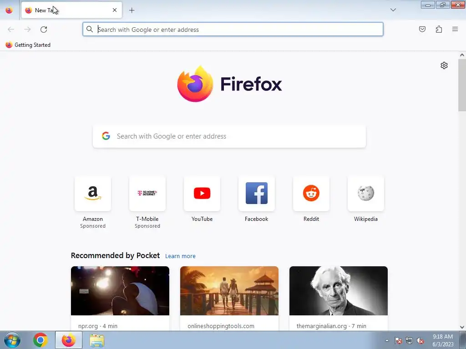
Task: Click the npr.org · 4 min text
Action: click(98, 326)
